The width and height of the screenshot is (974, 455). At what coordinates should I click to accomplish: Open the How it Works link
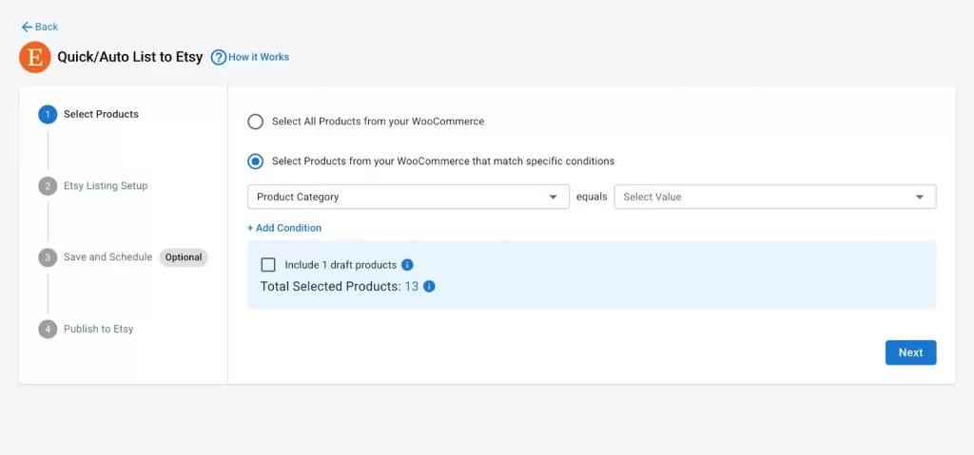coord(259,57)
